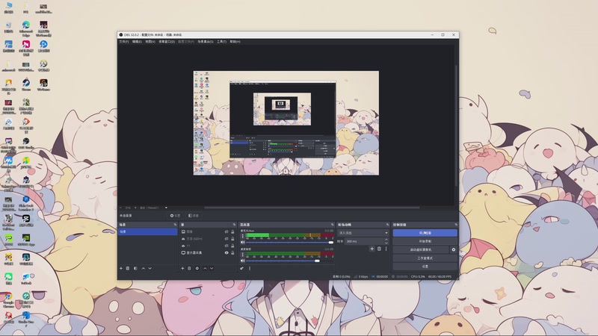Remove transition with trash icon
This screenshot has height=336, width=598.
coord(379,249)
